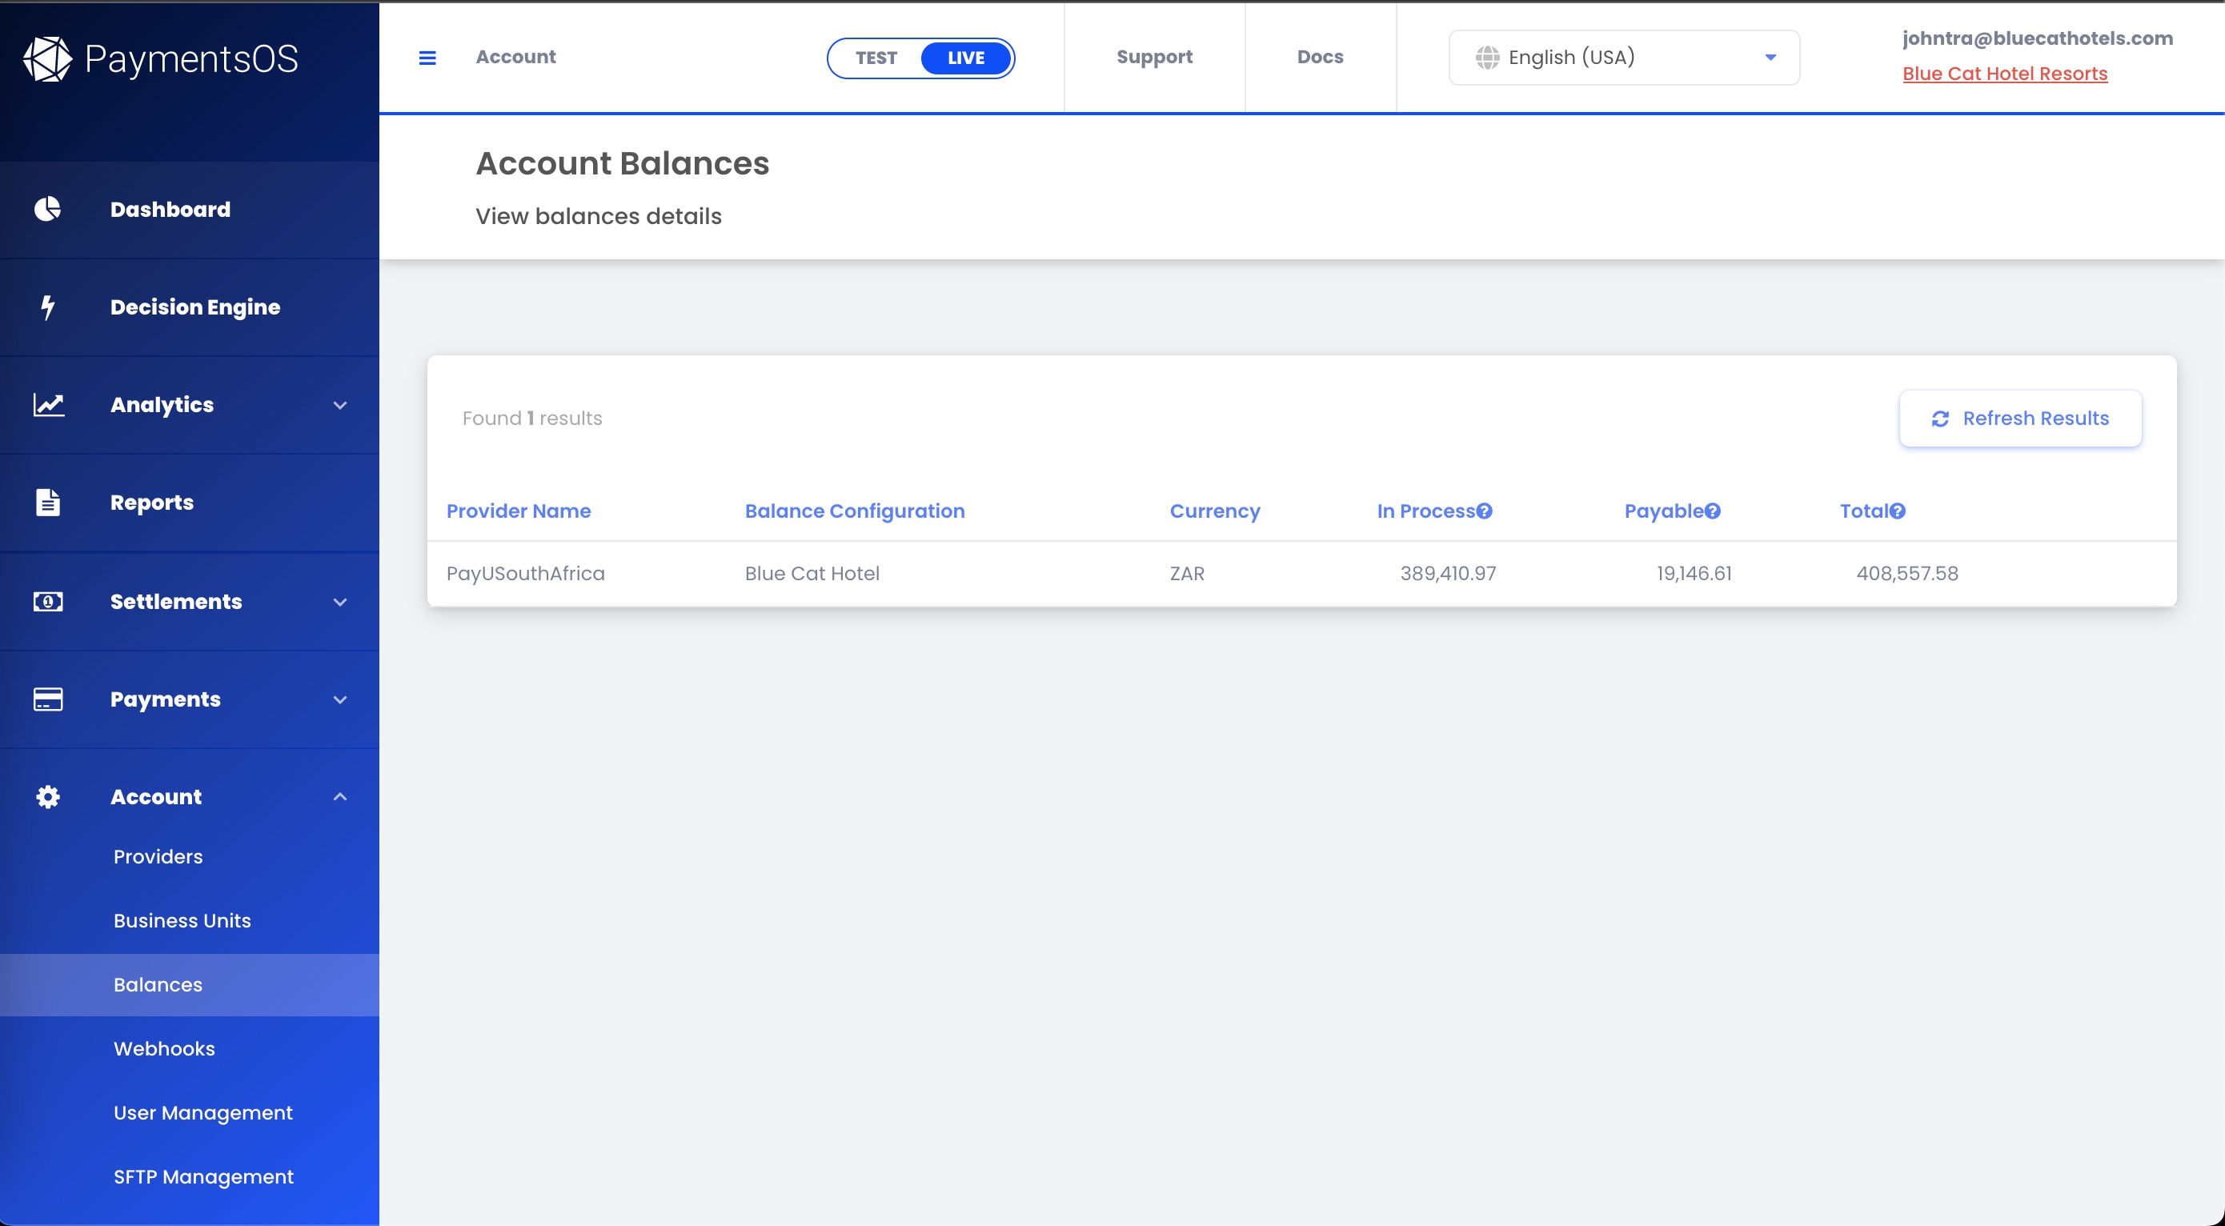The image size is (2225, 1226).
Task: Open User Management under Account
Action: coord(189,1113)
